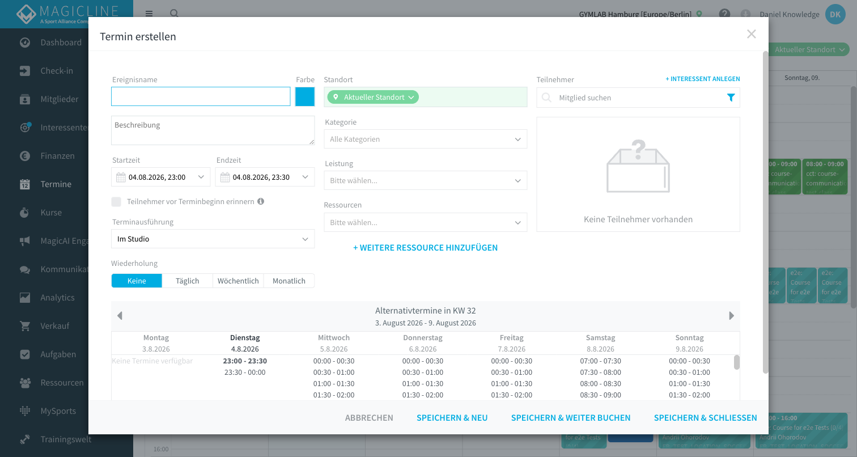Open the MagicAI Engage megaphone icon
Viewport: 857px width, 457px height.
[25, 241]
